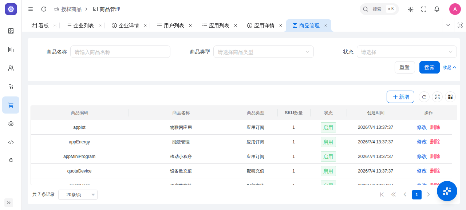Click the blue 搜索 button

pos(430,67)
